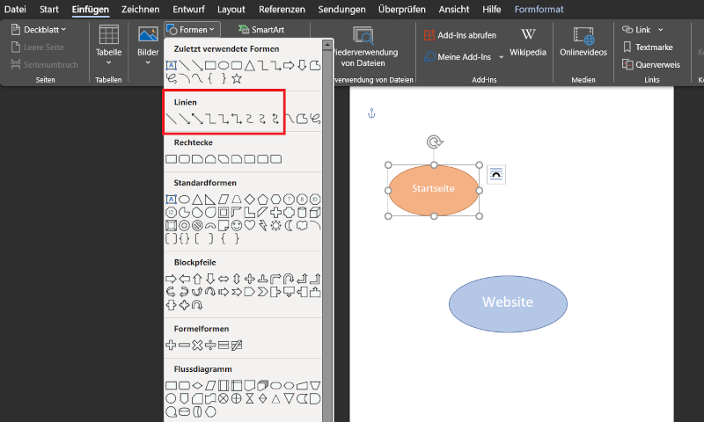Select the right block arrow under Blockpfeile
Screen dimensions: 704x422
(x=172, y=279)
